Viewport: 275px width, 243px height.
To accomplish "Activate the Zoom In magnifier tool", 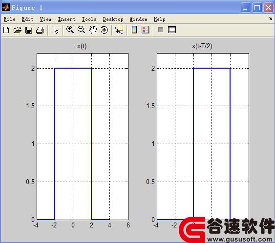I will (x=70, y=30).
